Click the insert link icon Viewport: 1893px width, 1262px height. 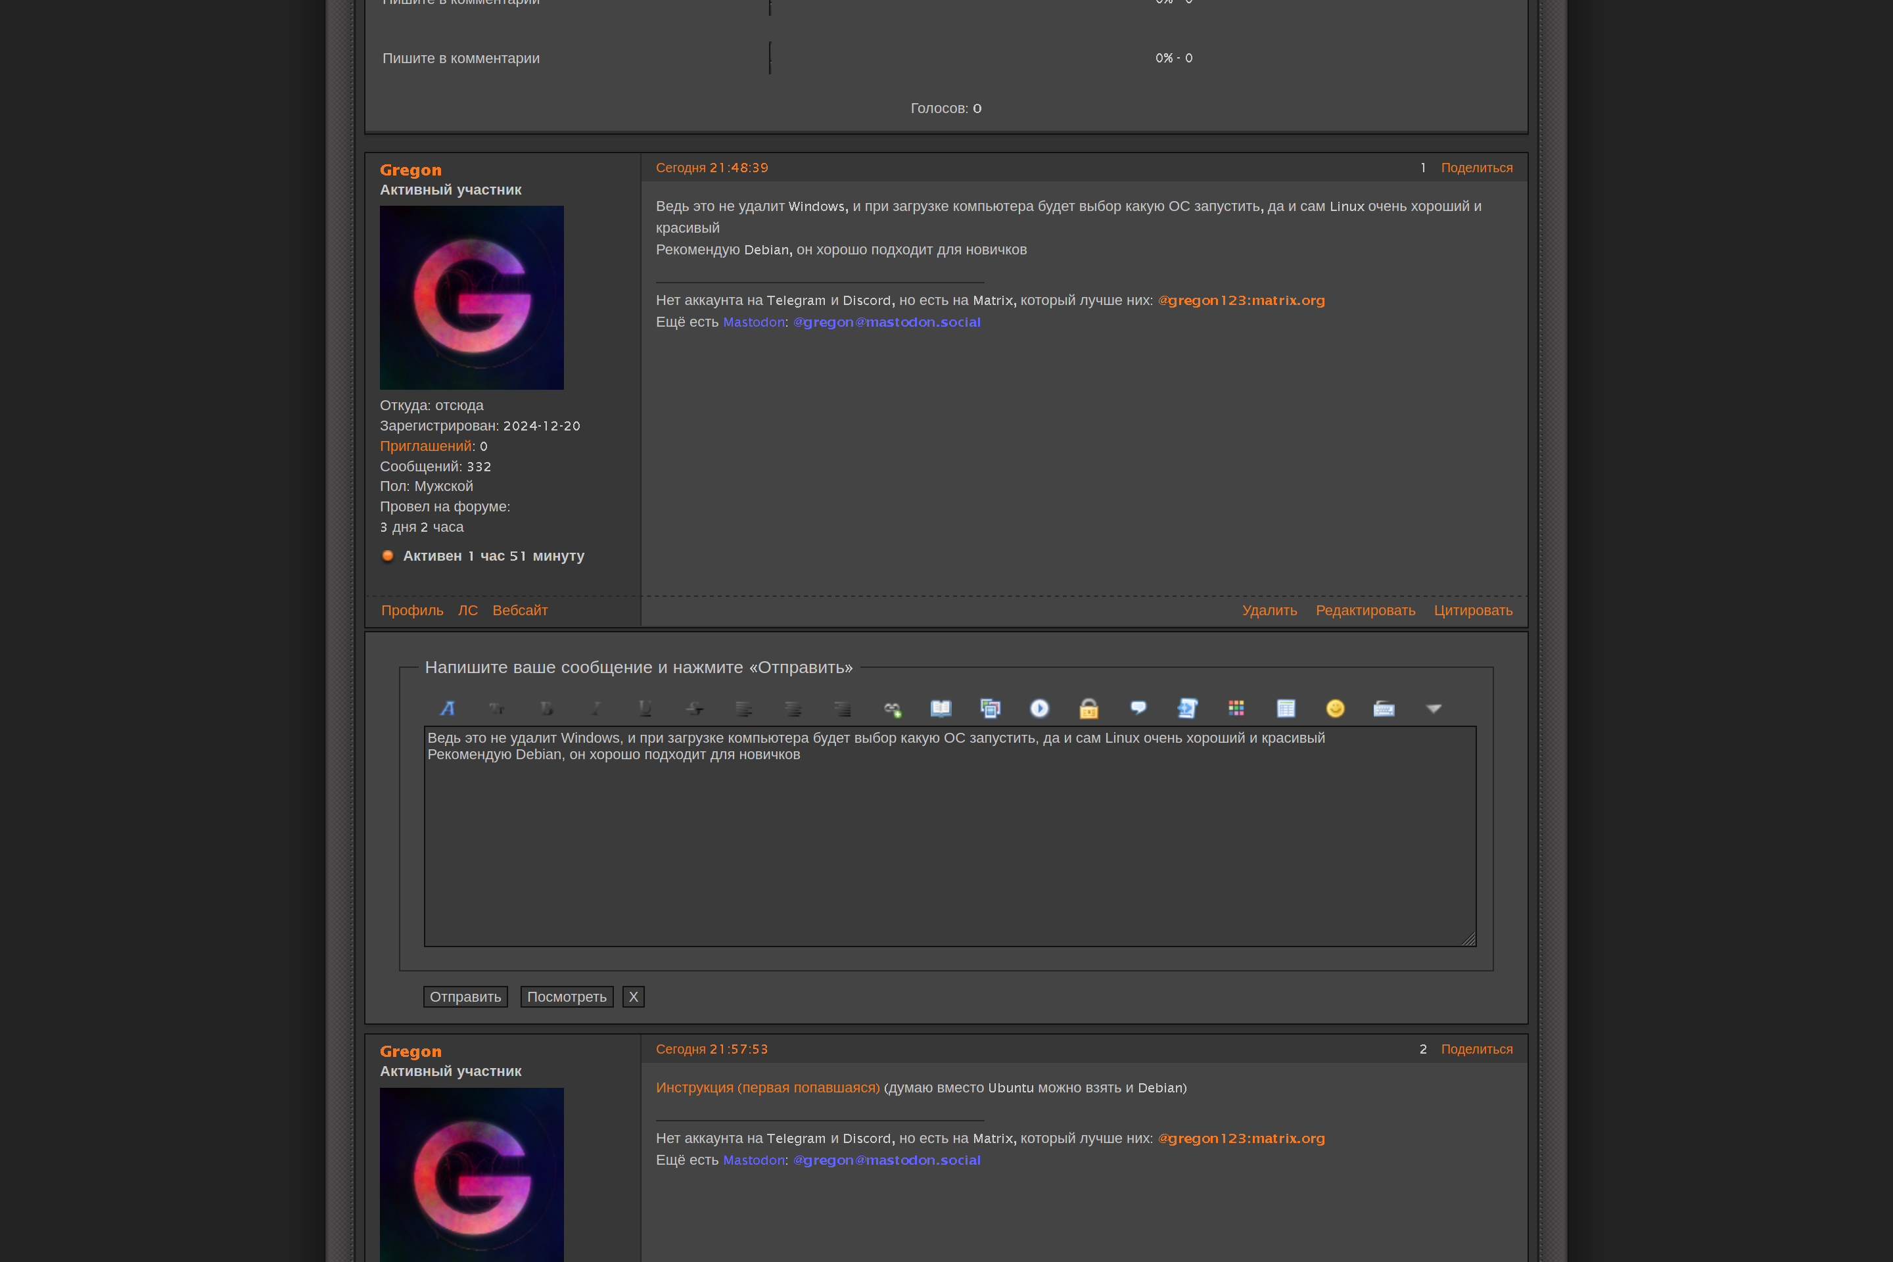click(x=892, y=709)
